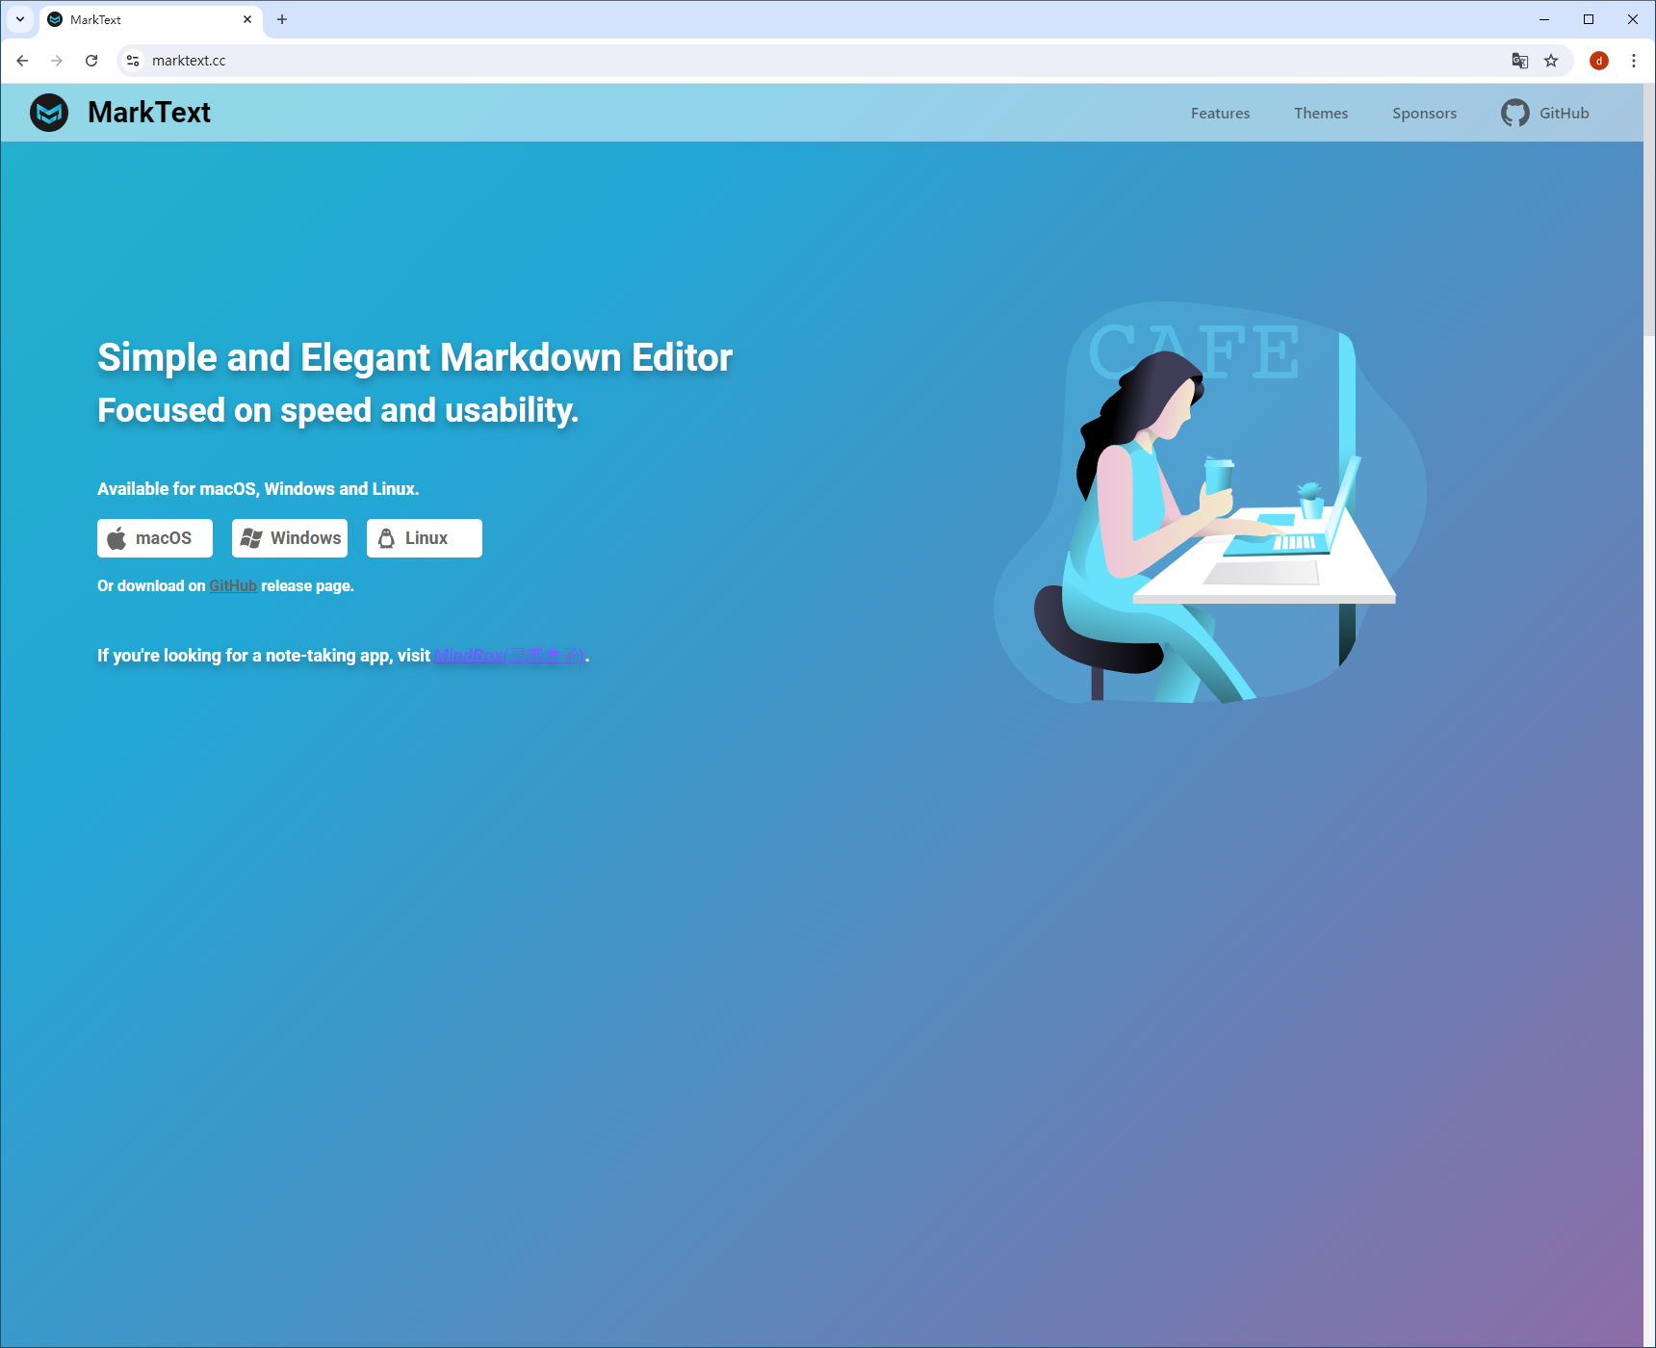The height and width of the screenshot is (1348, 1656).
Task: Download MarkText for macOS
Action: (155, 538)
